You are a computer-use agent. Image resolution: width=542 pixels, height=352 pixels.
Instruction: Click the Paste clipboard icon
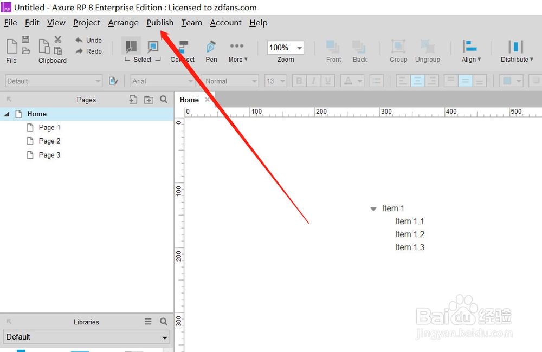point(44,46)
